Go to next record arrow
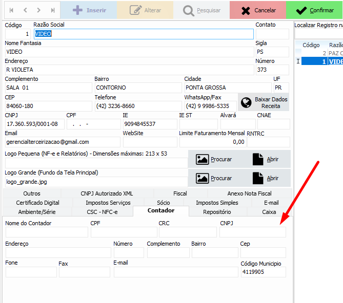The image size is (343, 303). (x=39, y=10)
